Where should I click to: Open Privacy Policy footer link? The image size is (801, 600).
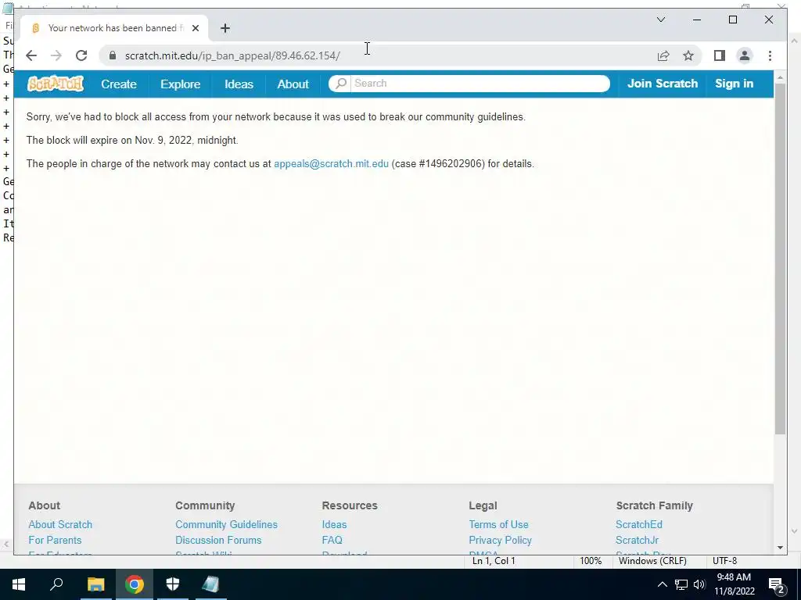500,540
